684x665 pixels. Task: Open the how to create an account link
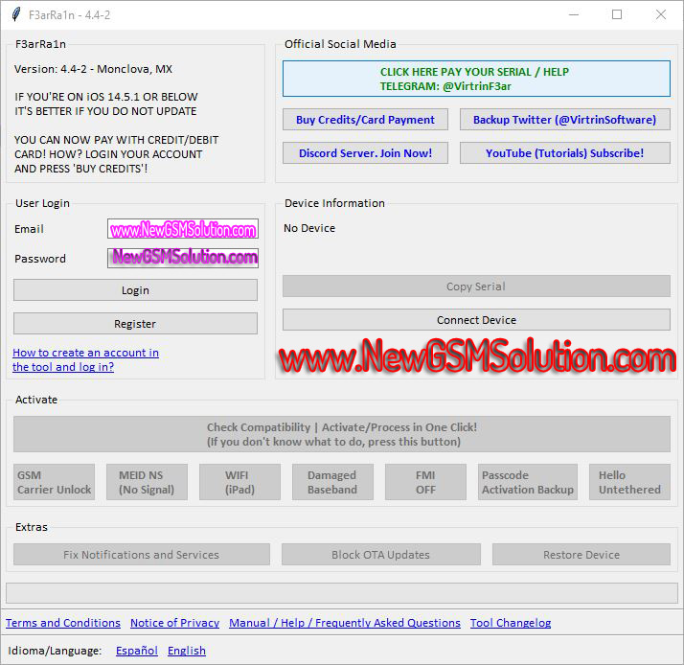tap(85, 359)
